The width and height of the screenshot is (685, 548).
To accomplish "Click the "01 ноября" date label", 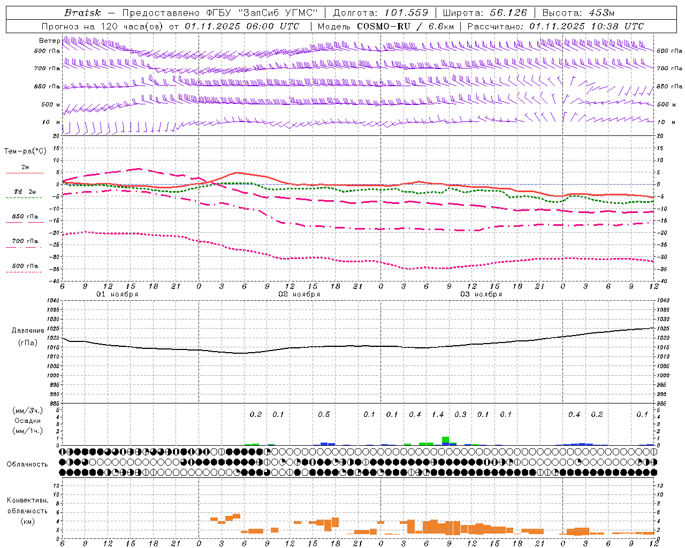I will tap(117, 294).
